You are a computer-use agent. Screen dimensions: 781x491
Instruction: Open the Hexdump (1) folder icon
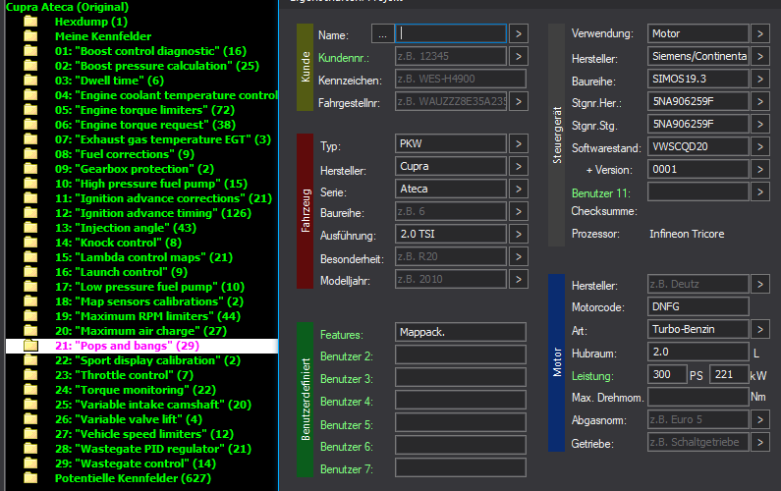point(30,22)
